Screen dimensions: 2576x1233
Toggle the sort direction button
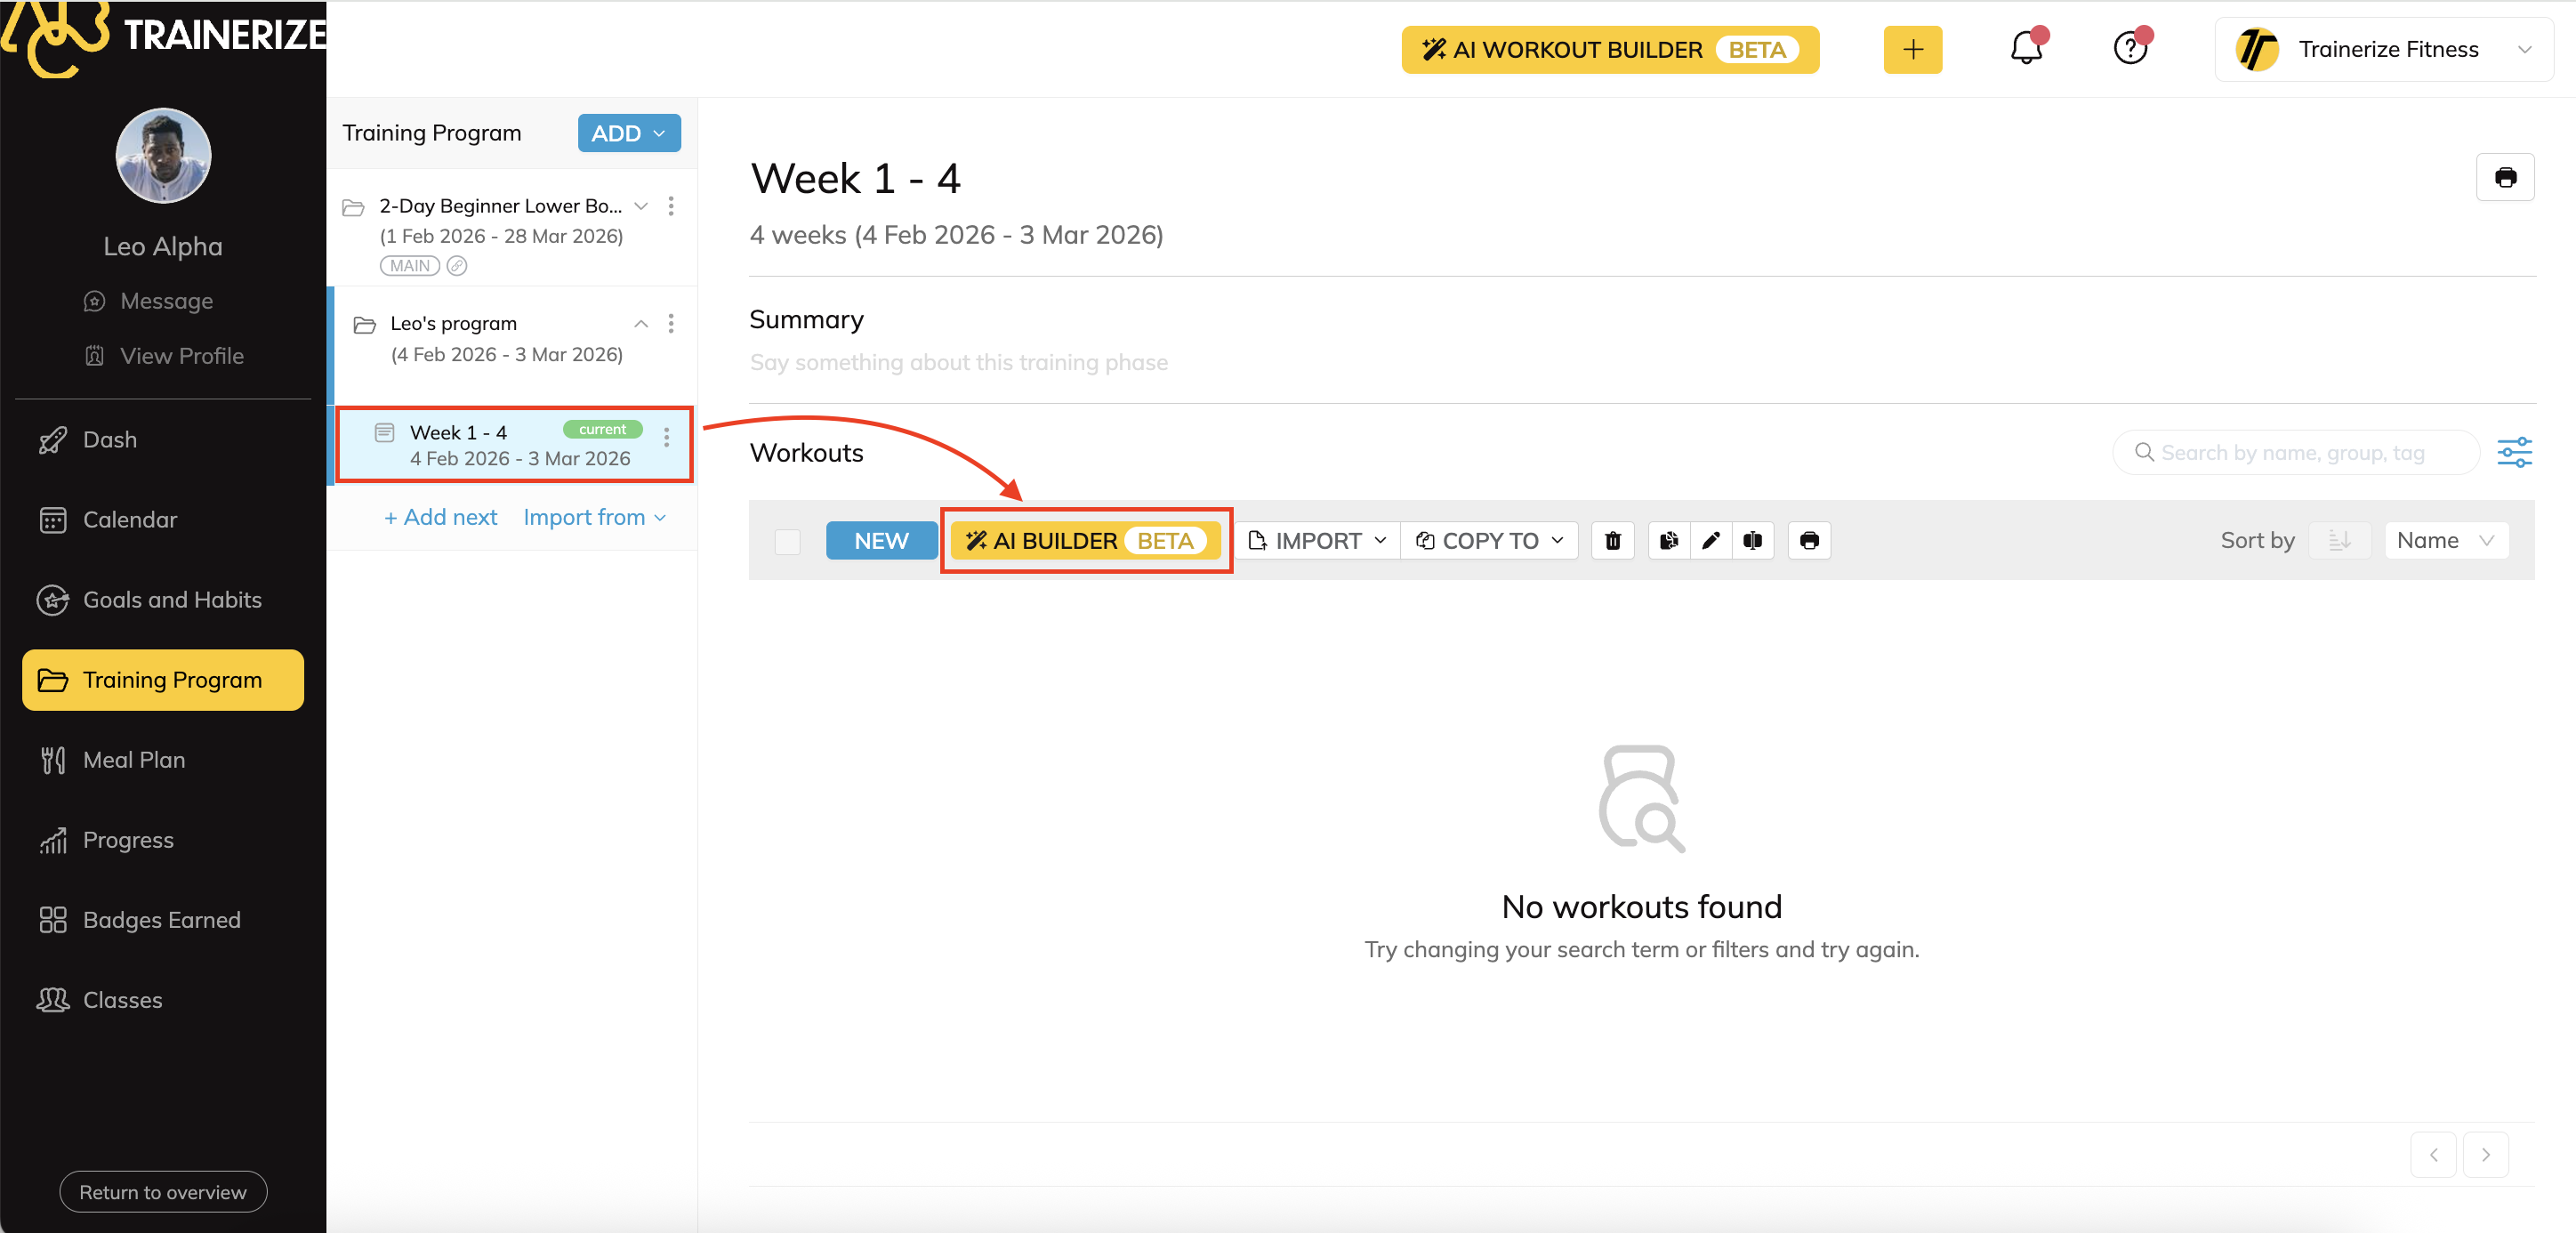coord(2339,540)
